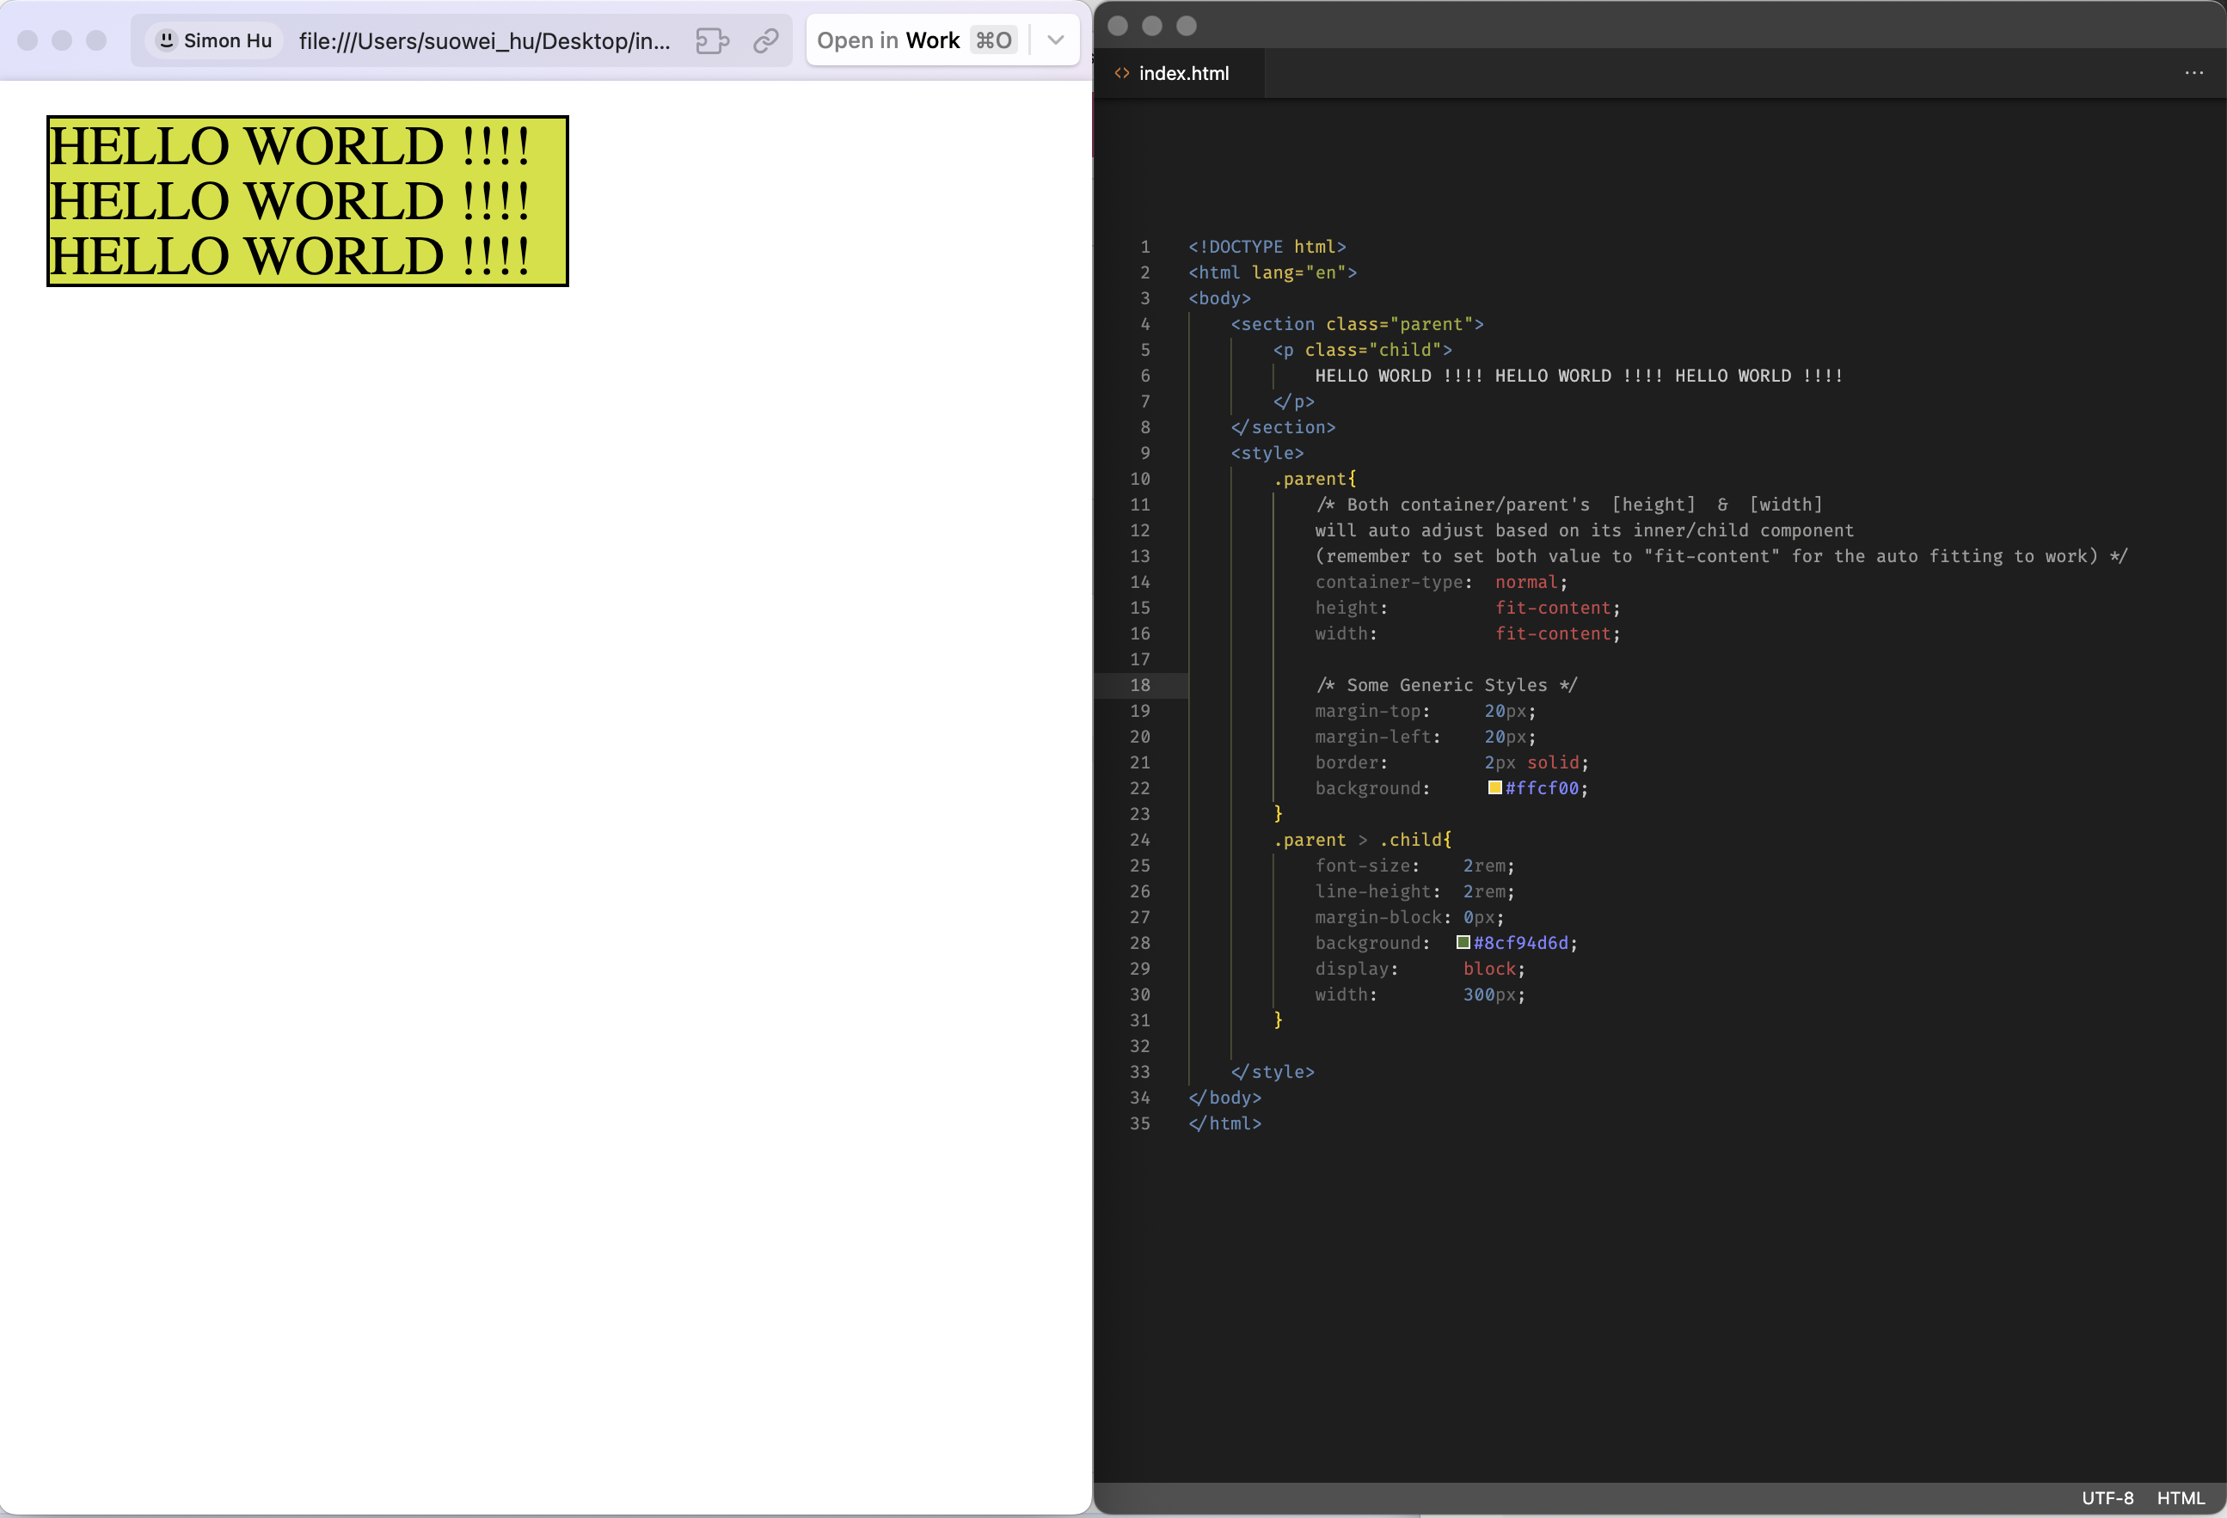The height and width of the screenshot is (1518, 2227).
Task: Expand the Open in Work dropdown arrow
Action: [x=1055, y=40]
